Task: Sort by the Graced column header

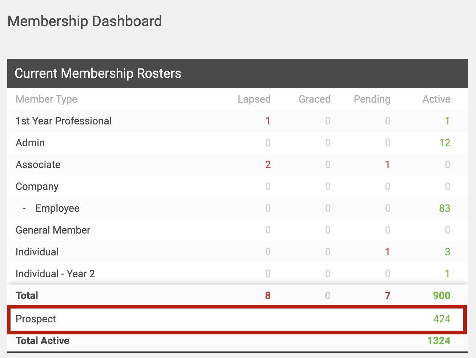Action: click(314, 99)
